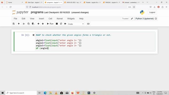Click the edit mode pencil icon
This screenshot has width=169, height=95.
pyautogui.click(x=132, y=19)
